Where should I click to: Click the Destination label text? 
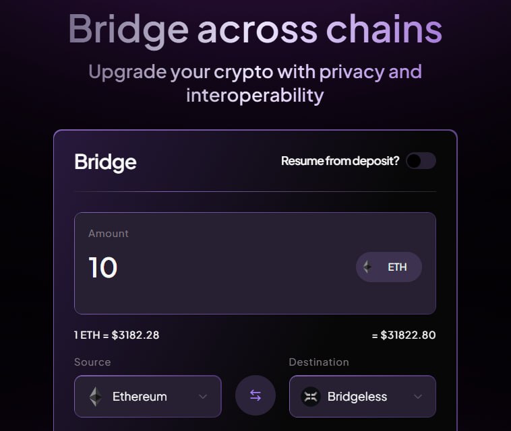coord(319,362)
